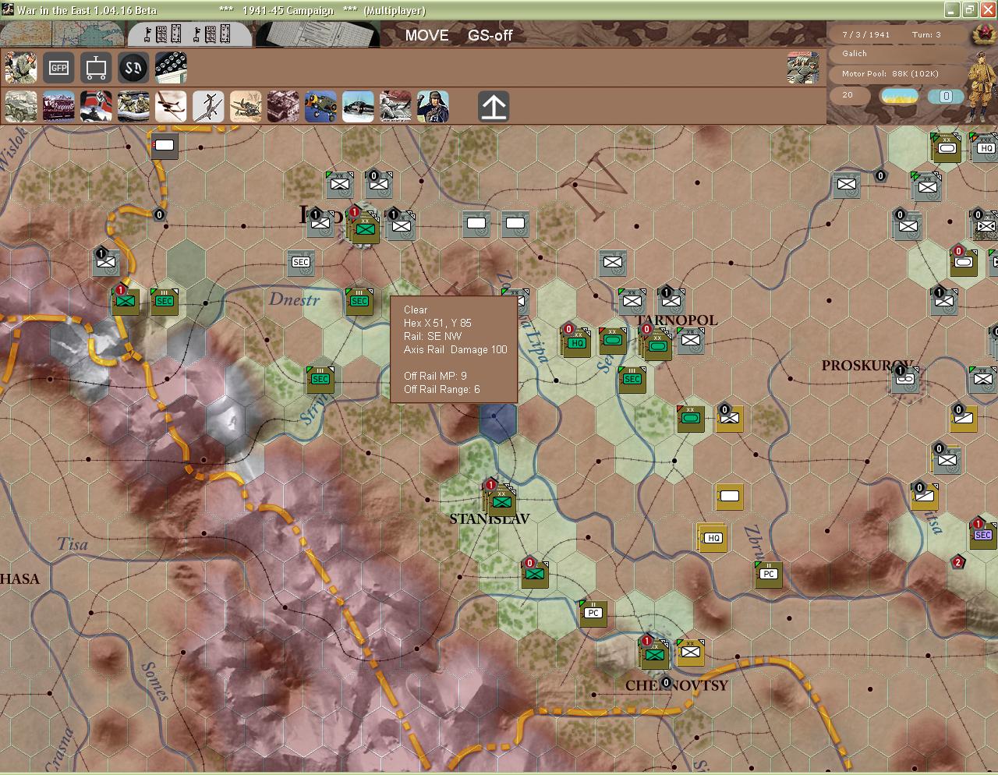Select the diving Stuka bomber icon
Viewport: 998px width, 775px height.
[x=208, y=106]
